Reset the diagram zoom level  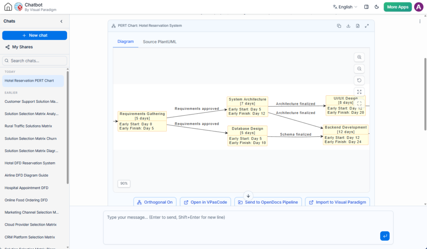point(359,80)
